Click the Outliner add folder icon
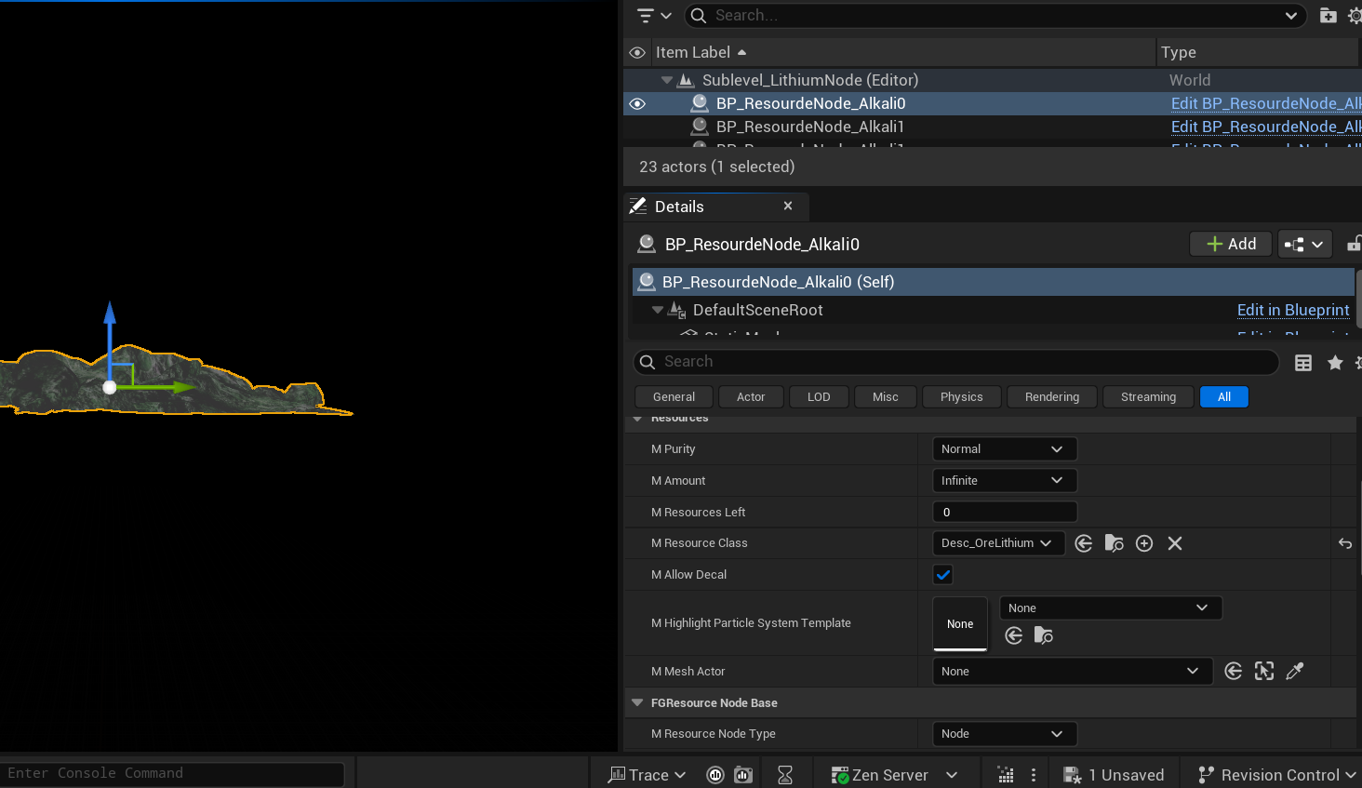Viewport: 1362px width, 788px height. (x=1329, y=16)
